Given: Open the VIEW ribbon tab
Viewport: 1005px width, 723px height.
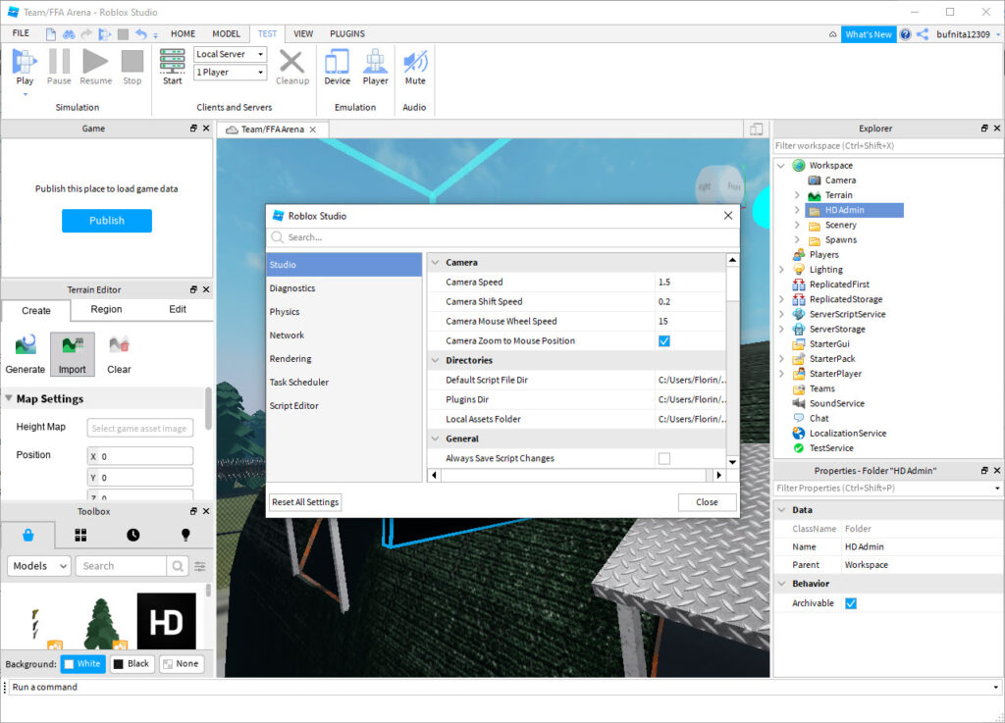Looking at the screenshot, I should point(303,34).
